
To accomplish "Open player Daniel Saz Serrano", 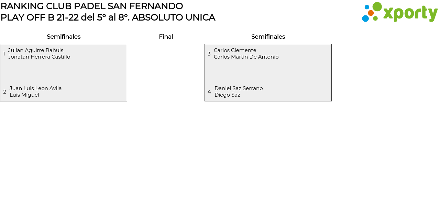I will (x=239, y=88).
